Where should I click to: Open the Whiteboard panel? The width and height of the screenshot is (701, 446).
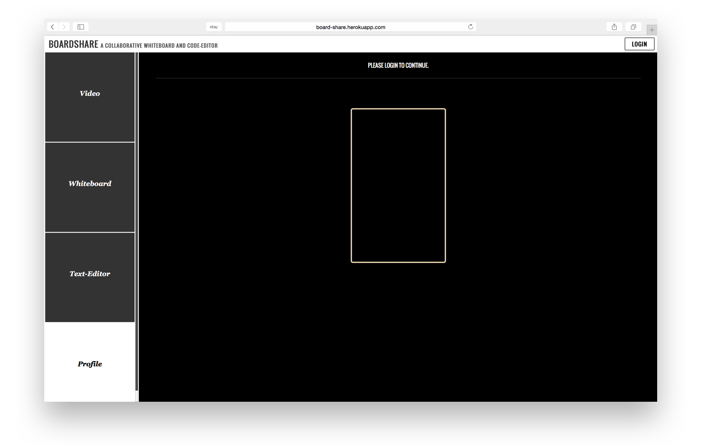tap(90, 187)
